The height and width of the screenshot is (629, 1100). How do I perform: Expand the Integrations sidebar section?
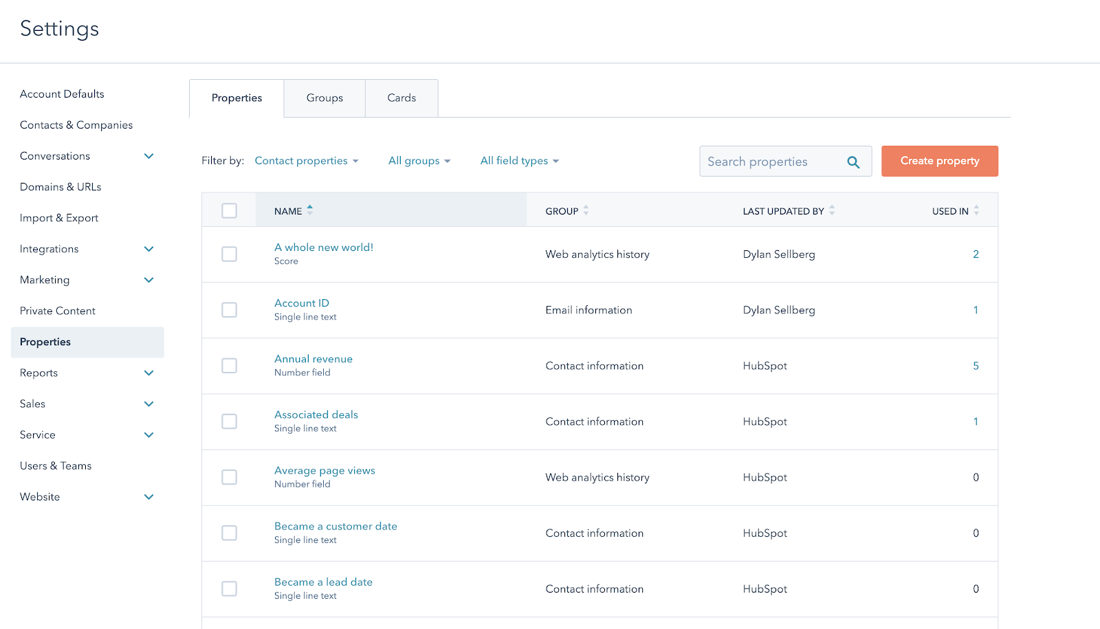148,249
